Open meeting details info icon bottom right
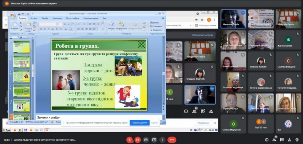303x144 pixels. pos(267,140)
